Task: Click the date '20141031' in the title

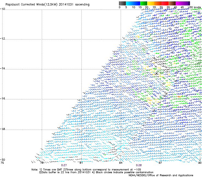Action: point(66,5)
